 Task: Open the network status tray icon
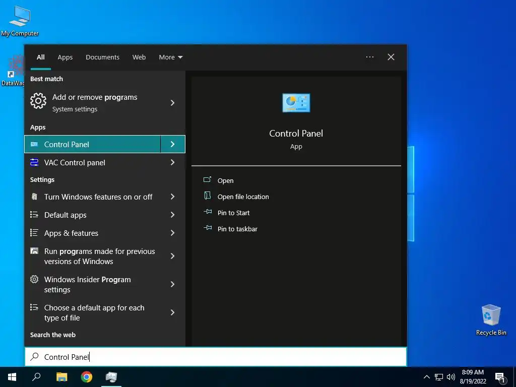[439, 377]
